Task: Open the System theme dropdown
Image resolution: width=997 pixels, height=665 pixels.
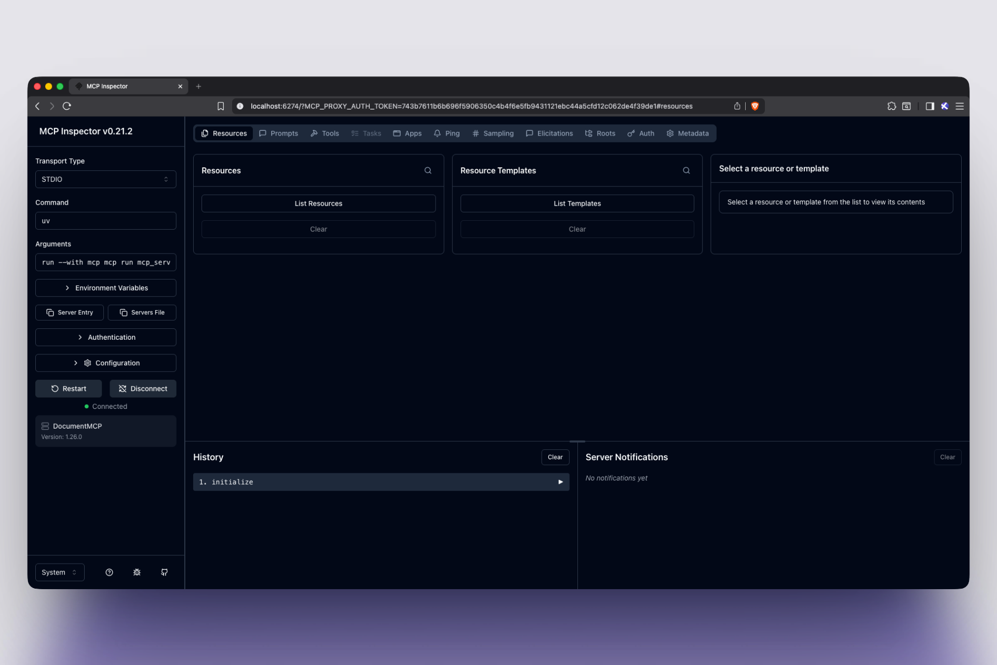Action: pos(60,572)
